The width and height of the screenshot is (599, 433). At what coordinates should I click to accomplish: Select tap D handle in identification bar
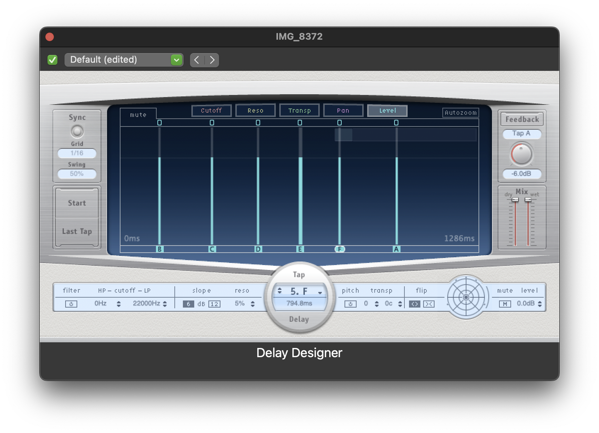tap(258, 249)
